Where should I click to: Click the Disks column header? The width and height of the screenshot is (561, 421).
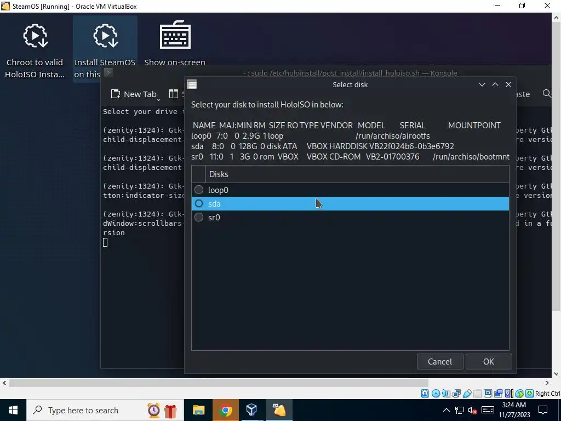[x=357, y=174]
